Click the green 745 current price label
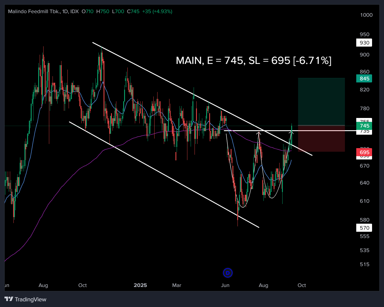Image resolution: width=384 pixels, height=307 pixels. (x=364, y=126)
